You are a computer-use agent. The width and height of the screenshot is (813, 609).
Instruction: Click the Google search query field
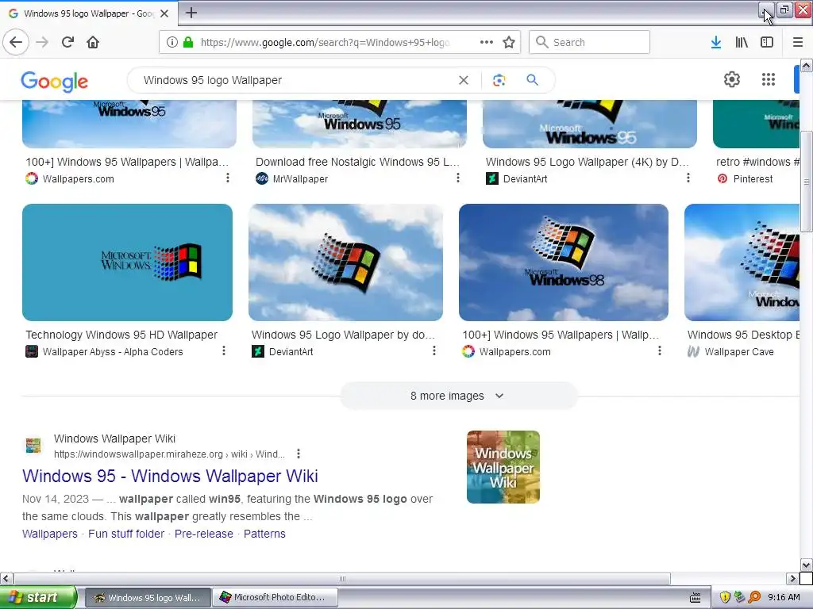[295, 80]
